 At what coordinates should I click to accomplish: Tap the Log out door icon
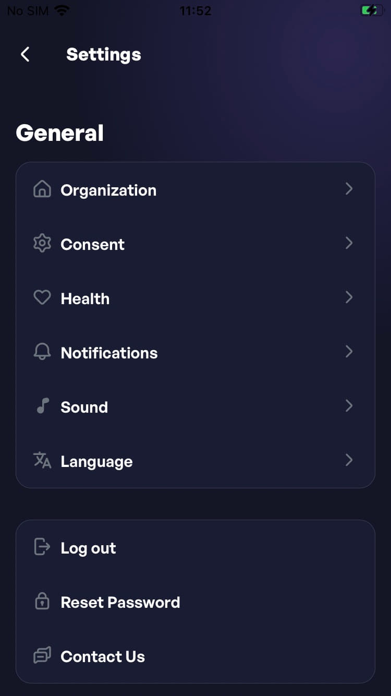(42, 547)
